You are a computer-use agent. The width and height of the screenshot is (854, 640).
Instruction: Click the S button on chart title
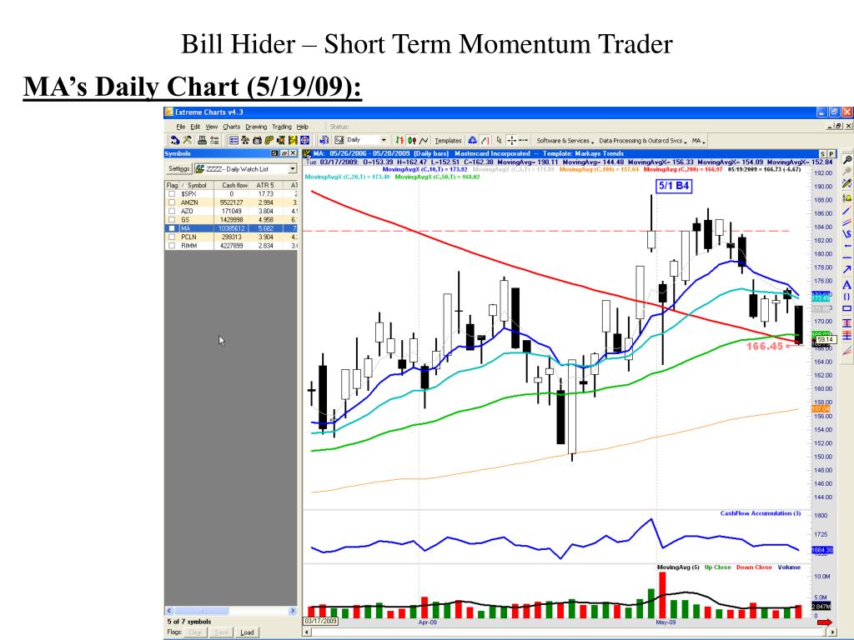click(x=822, y=154)
